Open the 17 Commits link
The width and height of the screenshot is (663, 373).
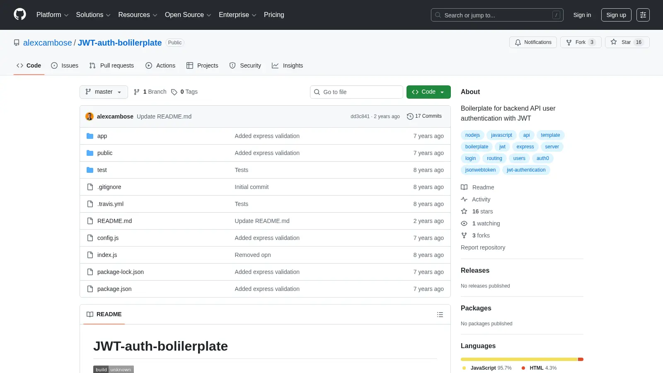424,116
